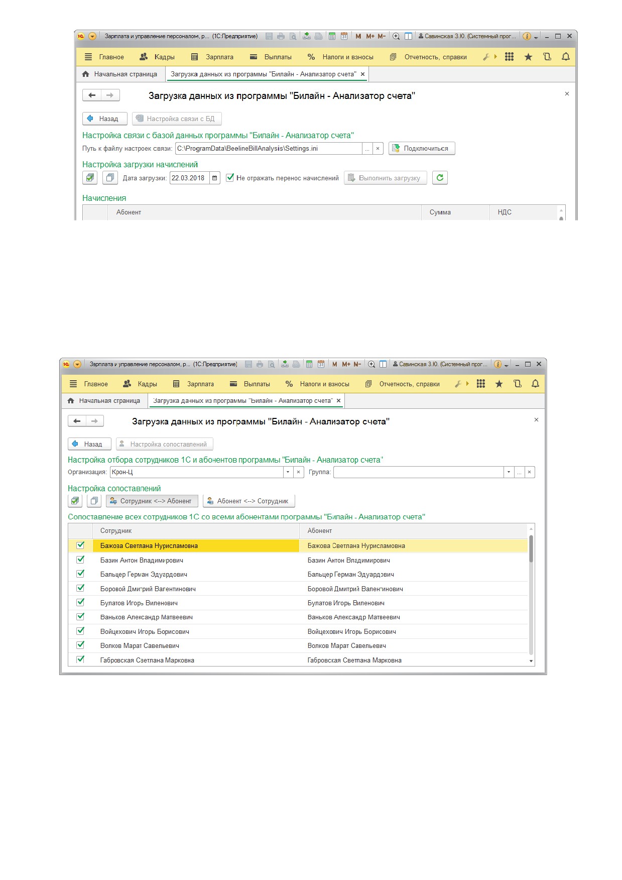This screenshot has height=880, width=622.
Task: Expand the Группа dropdown arrow
Action: (509, 472)
